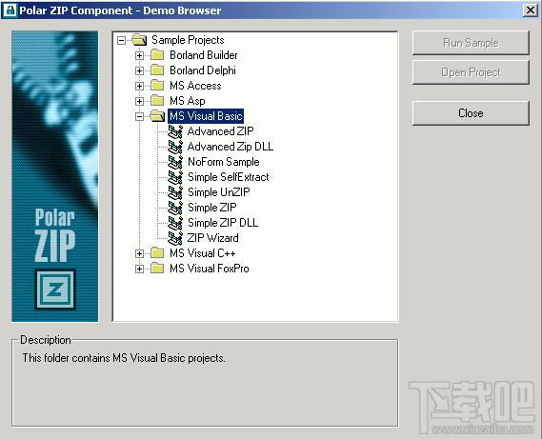Select the Simple ZIP tree item
Screen dimensions: 542x439
pos(212,208)
